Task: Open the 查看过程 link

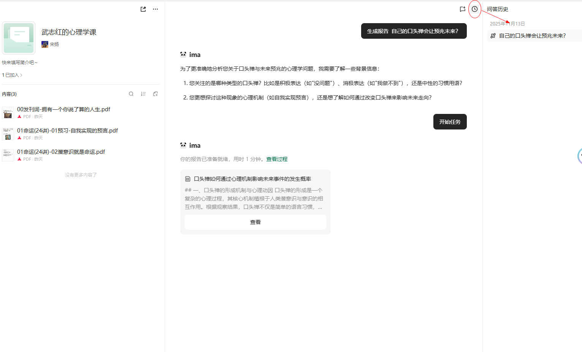Action: (x=277, y=159)
